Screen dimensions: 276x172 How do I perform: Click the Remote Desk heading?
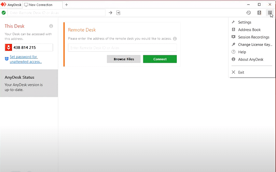(82, 30)
